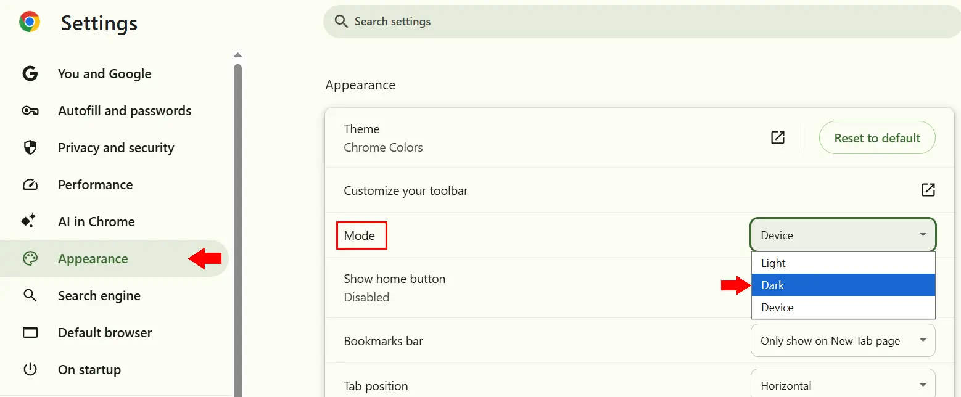Click the Theme Chrome Colors row
This screenshot has width=961, height=397.
[x=640, y=138]
